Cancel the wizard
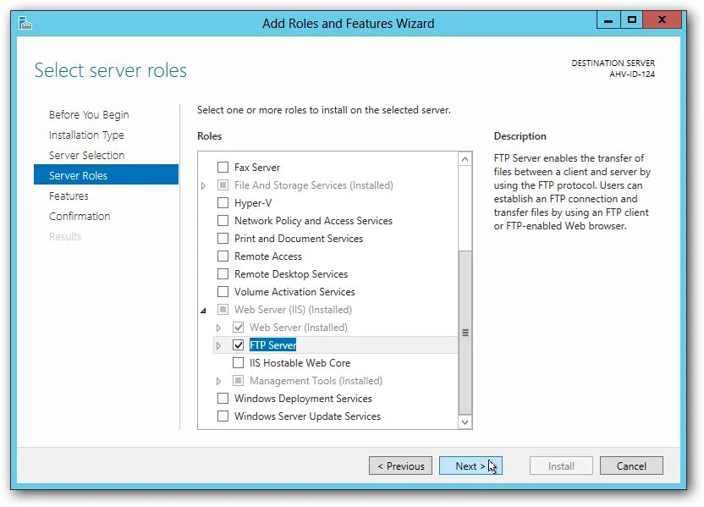 point(631,466)
